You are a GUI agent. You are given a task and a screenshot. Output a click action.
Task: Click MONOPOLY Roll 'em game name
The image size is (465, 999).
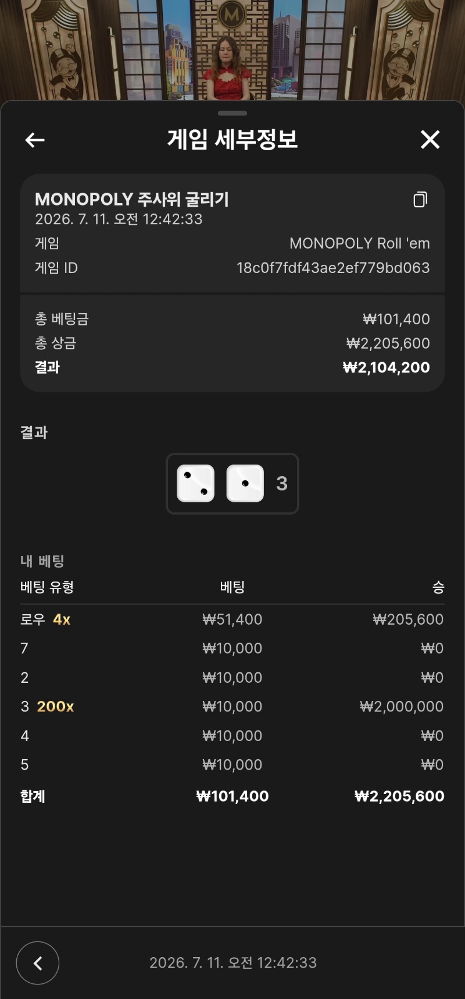[x=360, y=243]
